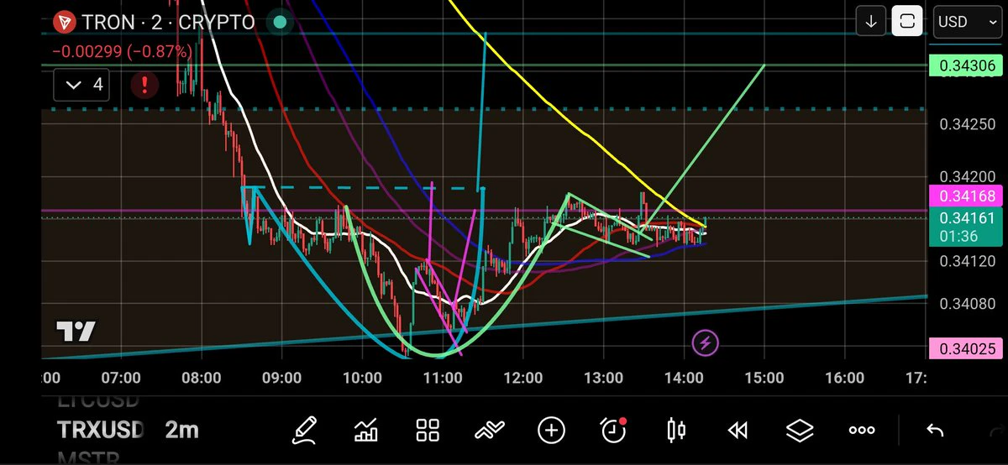
Task: Tap the 16:00 time axis label
Action: pyautogui.click(x=843, y=379)
